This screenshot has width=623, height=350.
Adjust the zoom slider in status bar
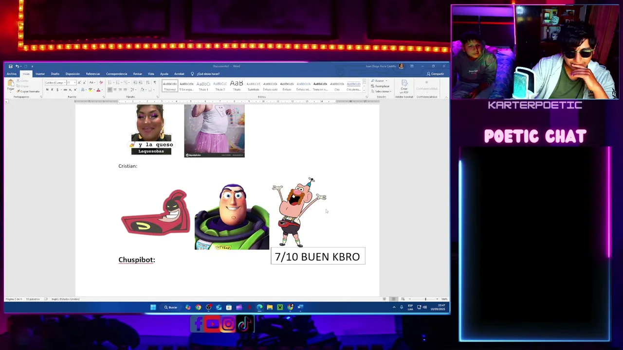click(x=425, y=299)
